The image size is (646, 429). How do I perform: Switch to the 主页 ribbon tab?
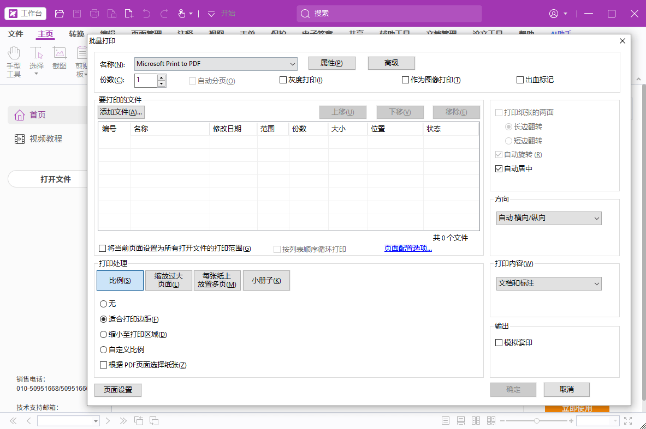point(45,34)
